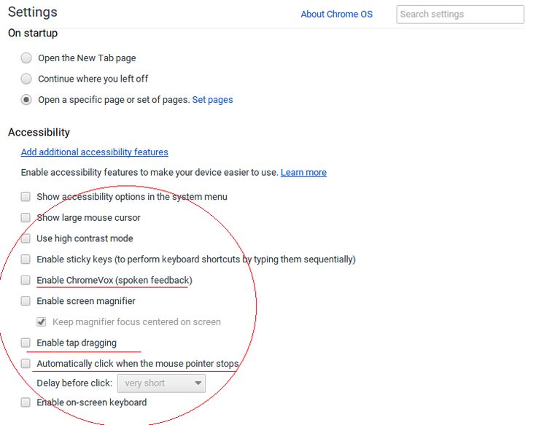Open Add additional accessibility features link

coord(94,152)
